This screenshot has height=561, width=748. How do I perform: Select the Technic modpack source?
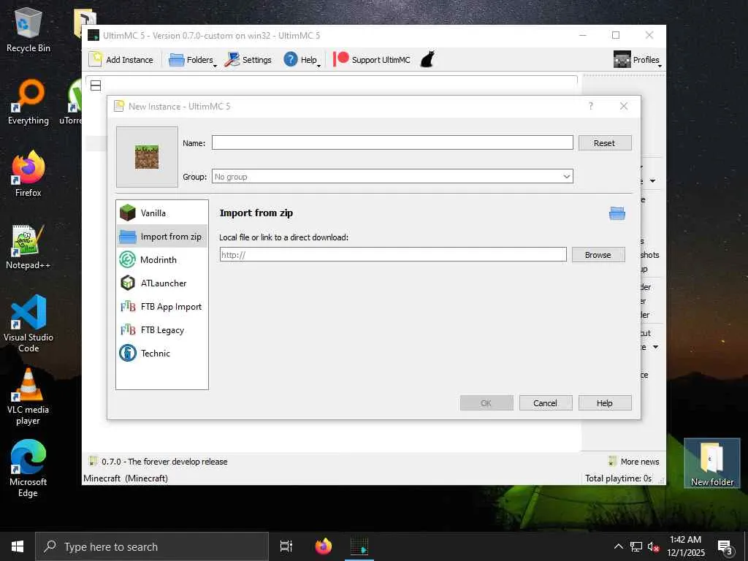(x=161, y=353)
